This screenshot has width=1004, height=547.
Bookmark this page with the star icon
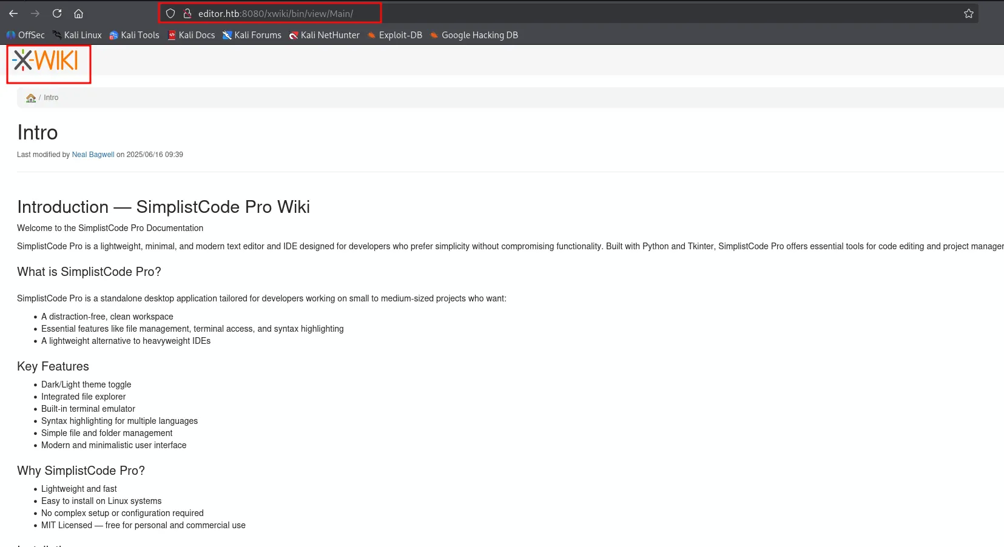point(969,13)
